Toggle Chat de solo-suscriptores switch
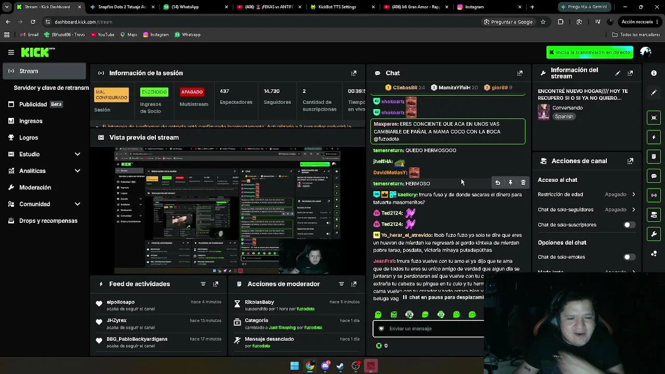Image resolution: width=665 pixels, height=374 pixels. [x=629, y=225]
